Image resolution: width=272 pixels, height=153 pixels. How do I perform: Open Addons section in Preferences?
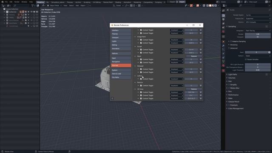point(121,54)
